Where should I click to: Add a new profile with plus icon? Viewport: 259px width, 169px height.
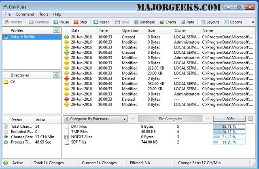(x=57, y=30)
